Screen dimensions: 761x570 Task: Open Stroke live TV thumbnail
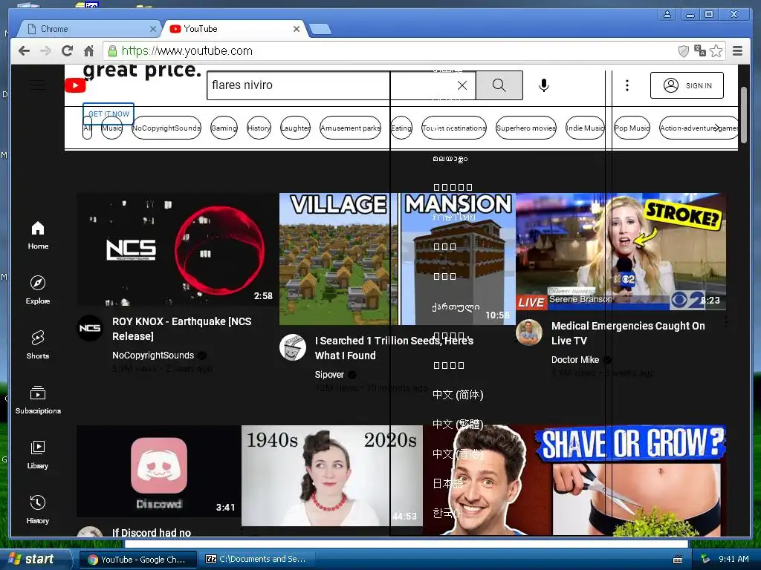pyautogui.click(x=621, y=252)
